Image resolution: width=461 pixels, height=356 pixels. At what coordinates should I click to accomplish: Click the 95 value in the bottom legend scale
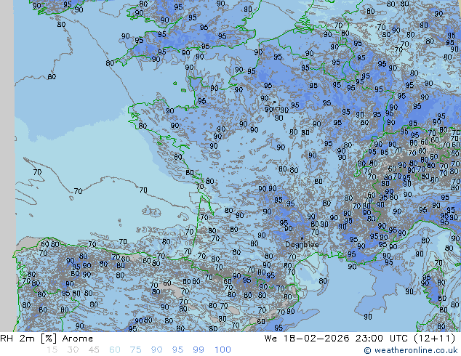click(x=177, y=350)
